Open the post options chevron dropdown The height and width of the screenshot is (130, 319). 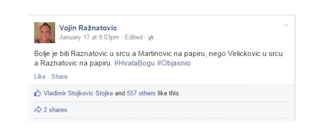pyautogui.click(x=285, y=26)
